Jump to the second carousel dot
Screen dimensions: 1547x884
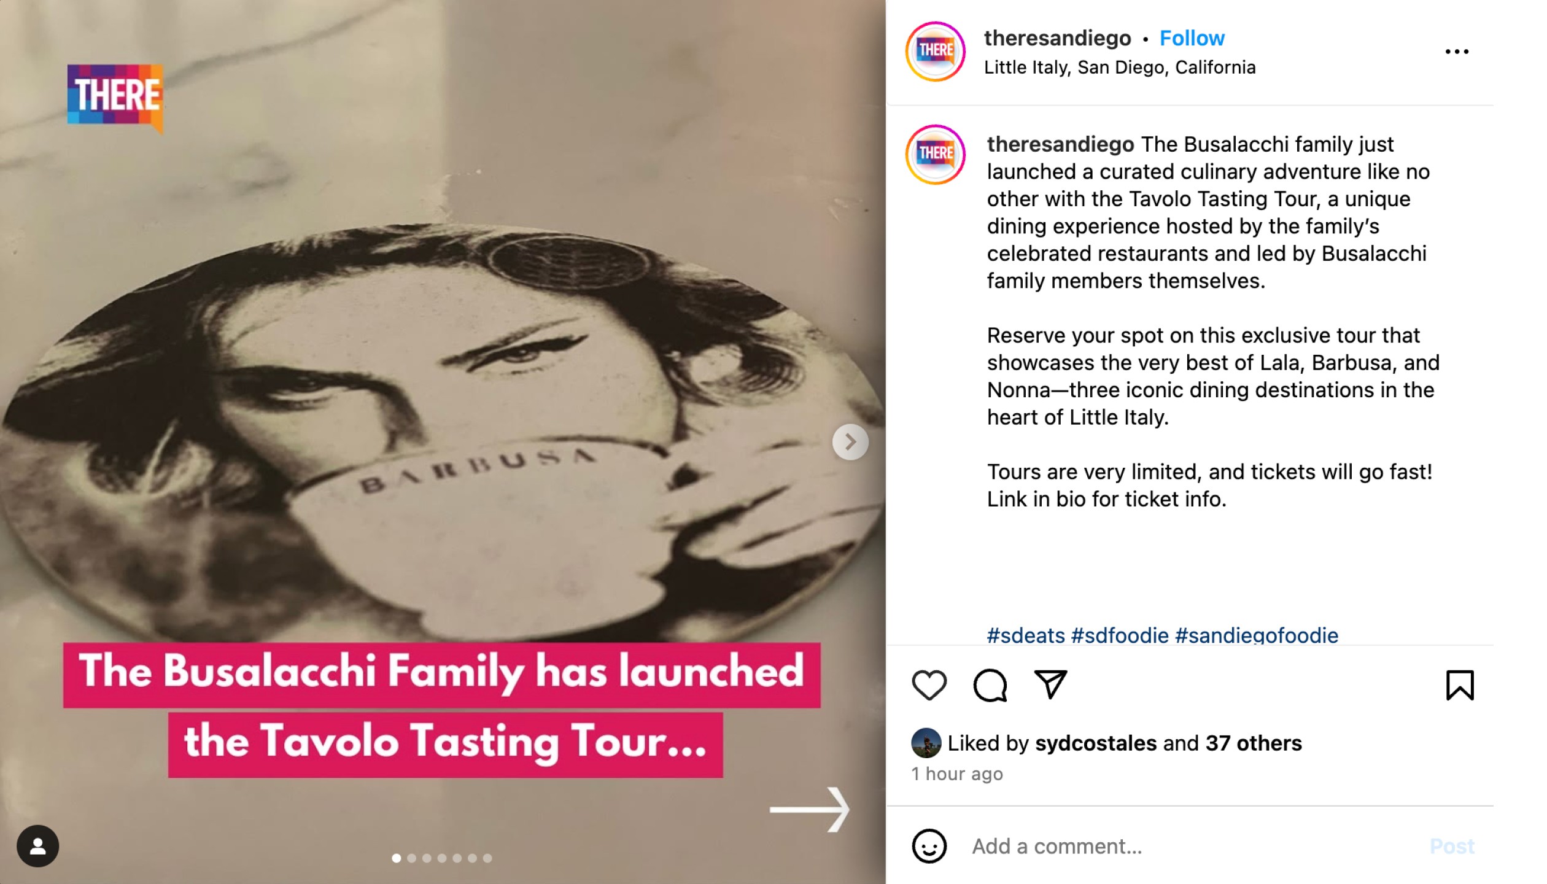pos(412,858)
